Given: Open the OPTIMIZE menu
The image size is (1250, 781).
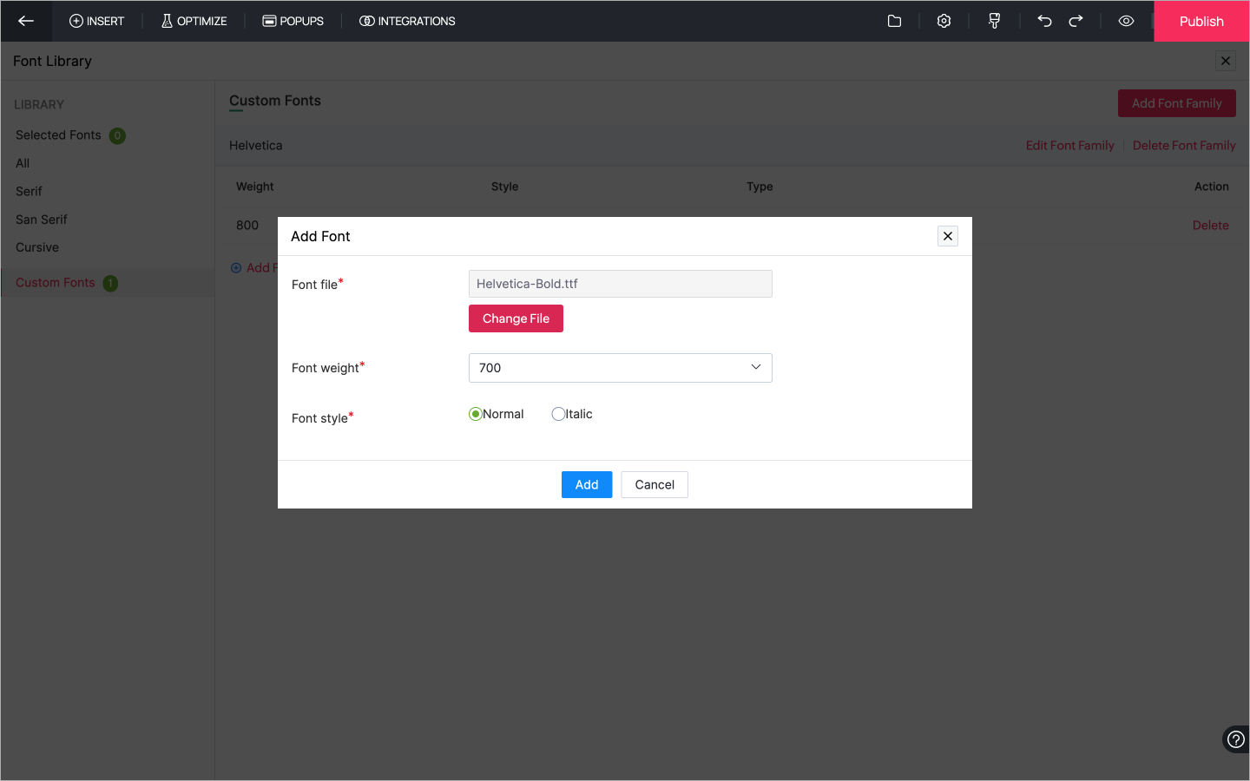Looking at the screenshot, I should pyautogui.click(x=194, y=21).
